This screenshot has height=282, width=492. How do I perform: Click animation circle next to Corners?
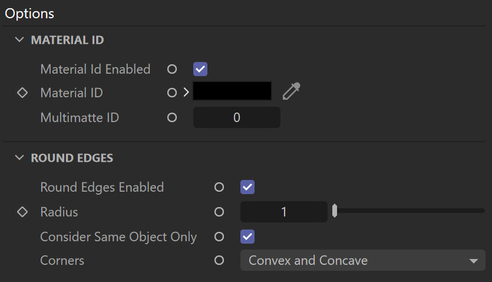[219, 260]
